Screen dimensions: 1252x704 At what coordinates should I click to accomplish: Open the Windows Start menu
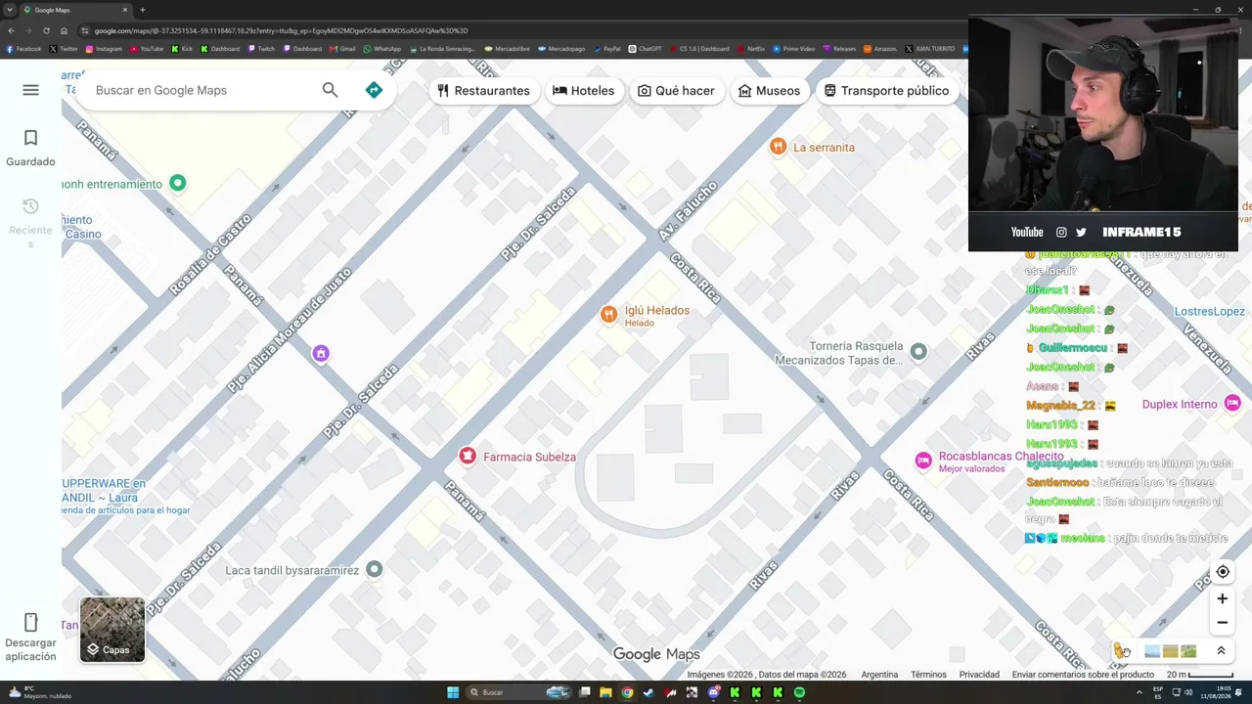[x=453, y=692]
